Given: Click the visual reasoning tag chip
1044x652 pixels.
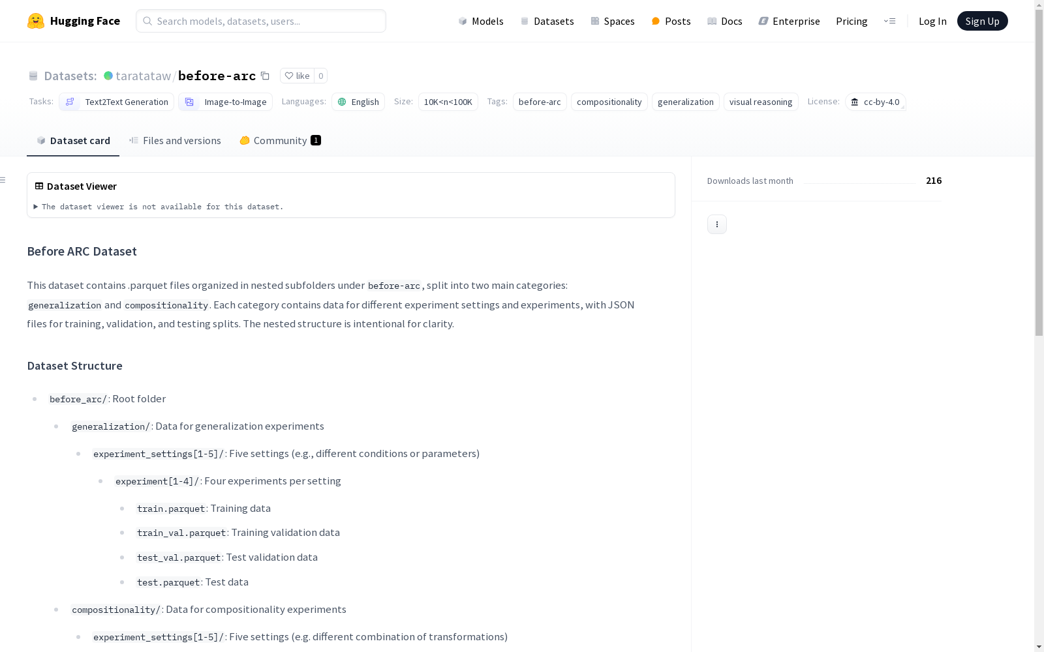Looking at the screenshot, I should (x=761, y=102).
